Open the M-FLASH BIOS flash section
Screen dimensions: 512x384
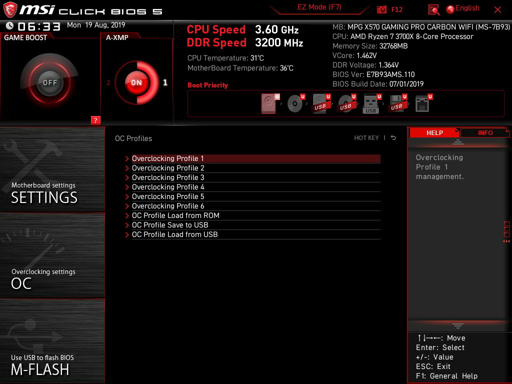pos(52,341)
